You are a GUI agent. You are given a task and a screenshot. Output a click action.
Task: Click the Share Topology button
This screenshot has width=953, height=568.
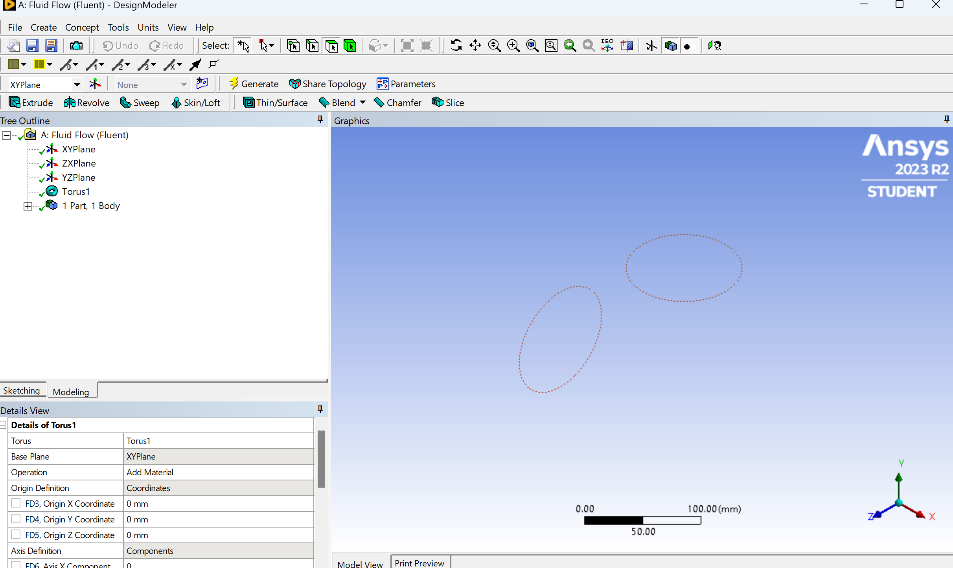pos(327,84)
